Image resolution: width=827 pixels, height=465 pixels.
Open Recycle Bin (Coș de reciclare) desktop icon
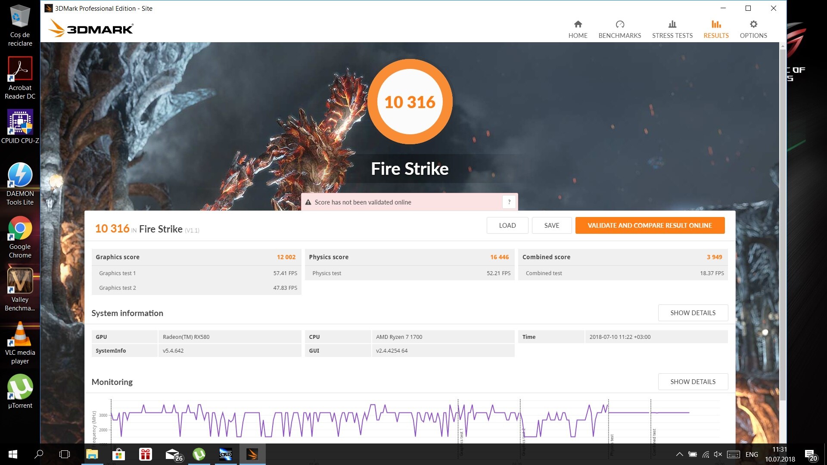pos(20,25)
